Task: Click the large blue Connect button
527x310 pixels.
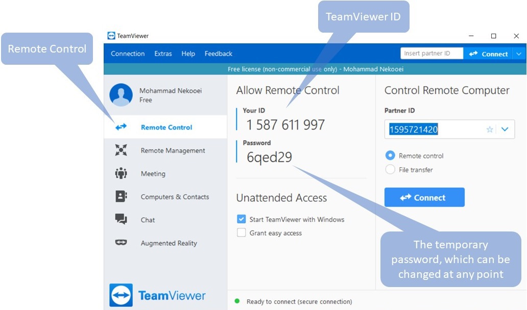Action: pos(424,197)
